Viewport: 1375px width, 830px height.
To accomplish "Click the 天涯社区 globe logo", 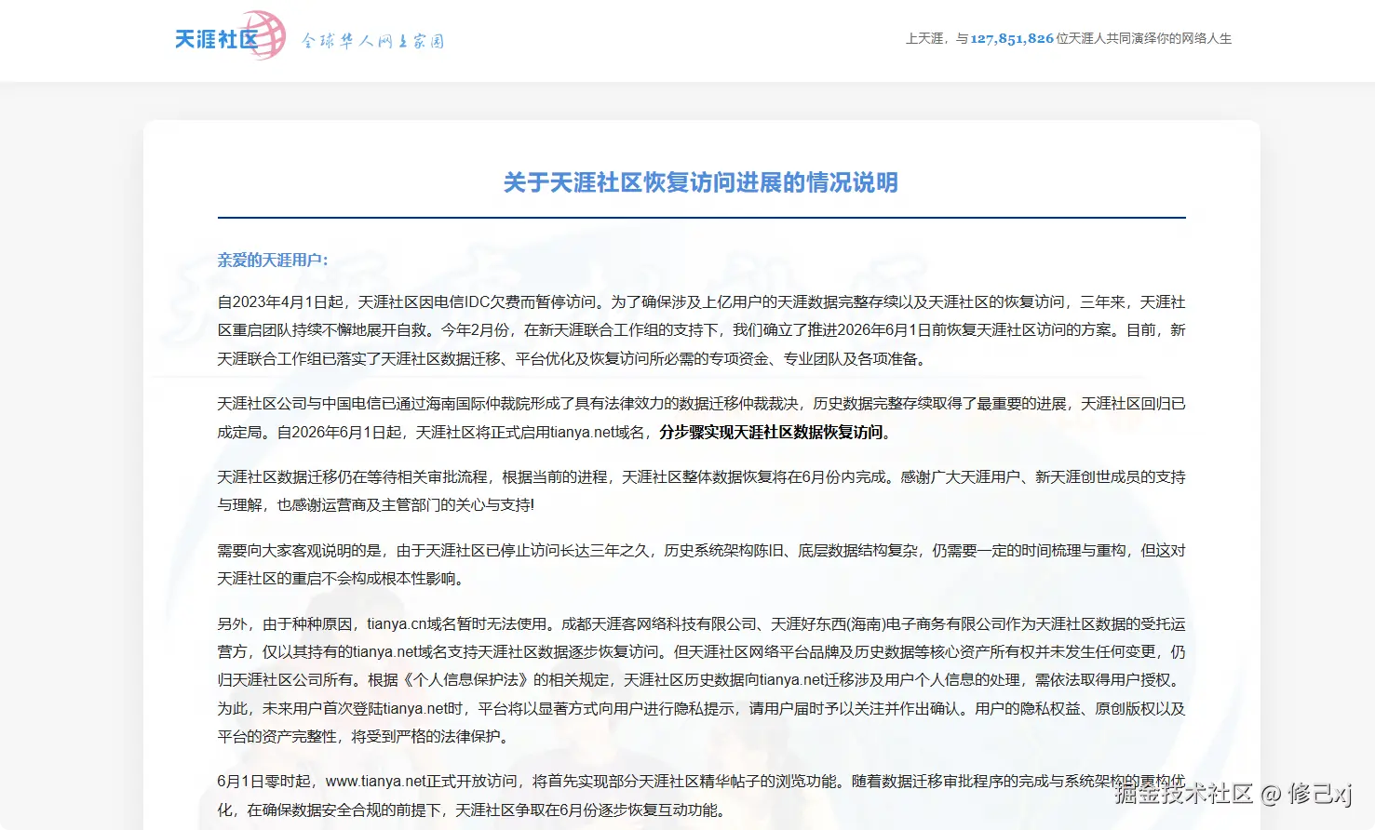I will [230, 36].
